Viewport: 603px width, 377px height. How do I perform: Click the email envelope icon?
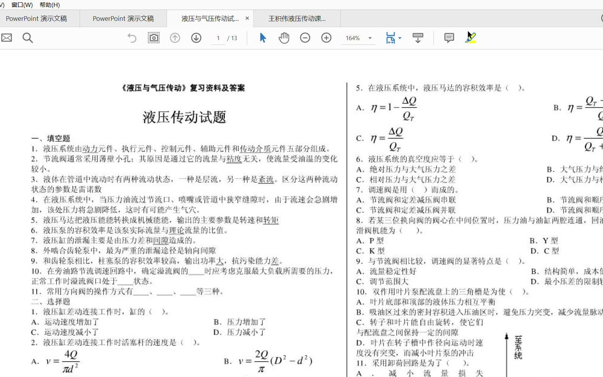[7, 38]
